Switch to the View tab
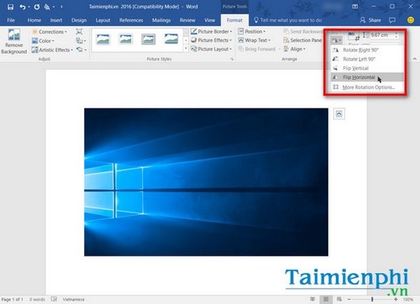Viewport: 420px width, 304px height. (x=209, y=20)
